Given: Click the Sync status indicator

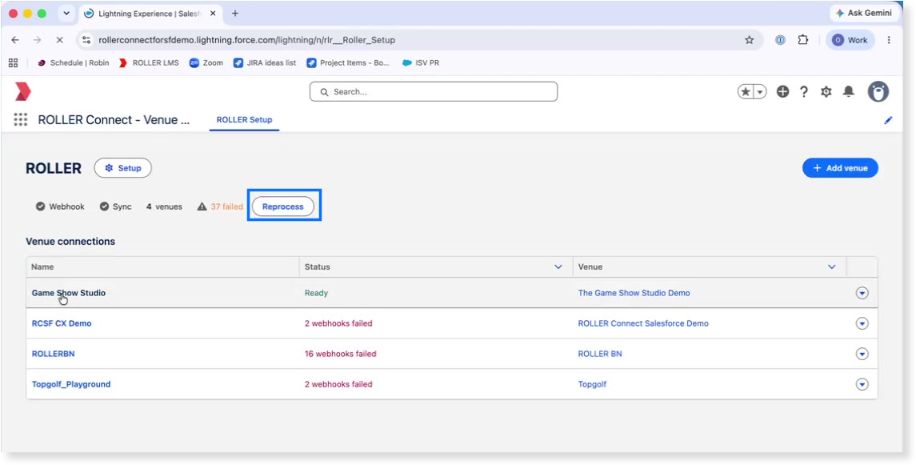Looking at the screenshot, I should coord(115,206).
